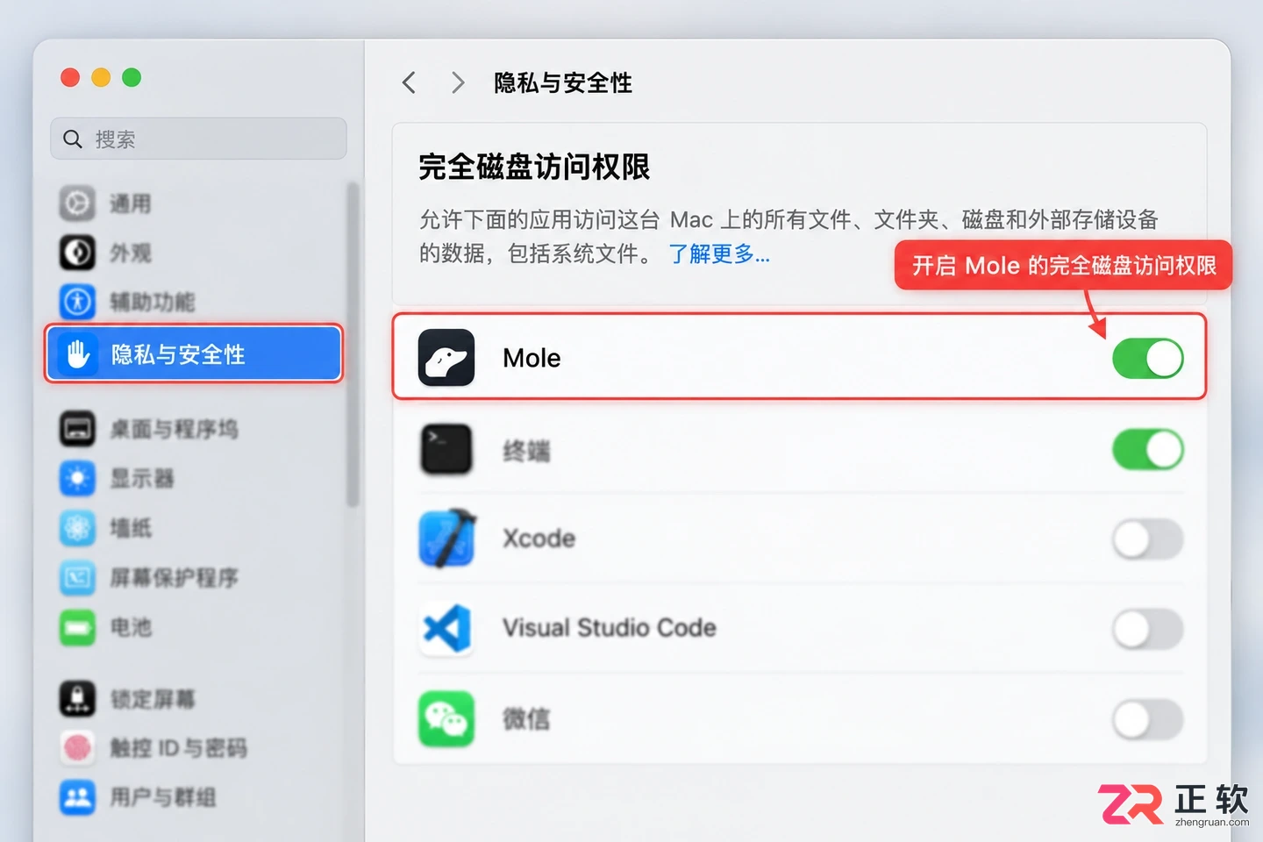1263x842 pixels.
Task: Turn off the Terminal (终端) toggle
Action: pyautogui.click(x=1148, y=450)
